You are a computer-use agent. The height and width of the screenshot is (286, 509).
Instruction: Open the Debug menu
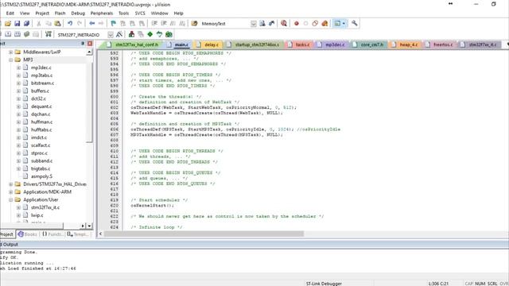tap(78, 14)
